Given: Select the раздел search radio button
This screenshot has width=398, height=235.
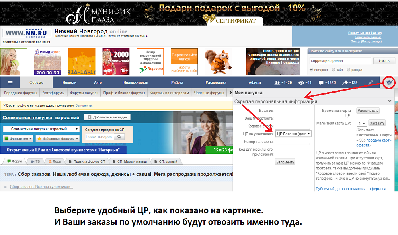Looking at the screenshot, I should (x=348, y=70).
